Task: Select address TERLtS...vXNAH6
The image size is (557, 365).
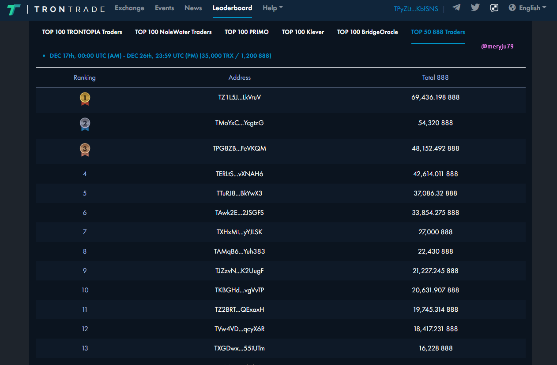Action: coord(240,174)
